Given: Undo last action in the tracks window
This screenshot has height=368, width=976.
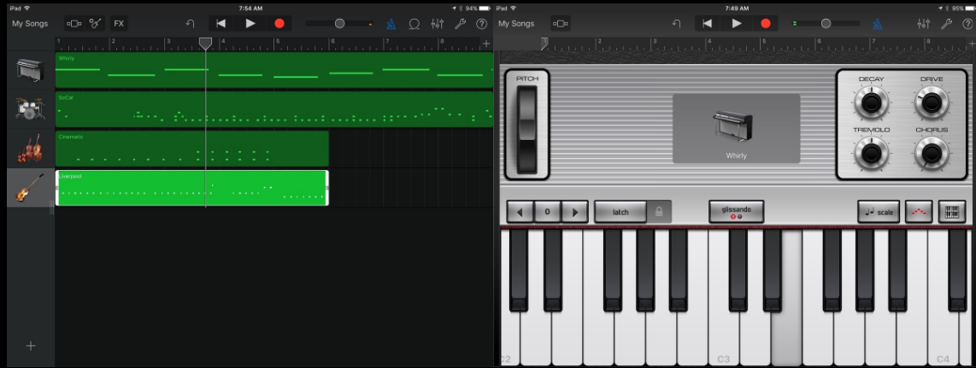Looking at the screenshot, I should [190, 24].
